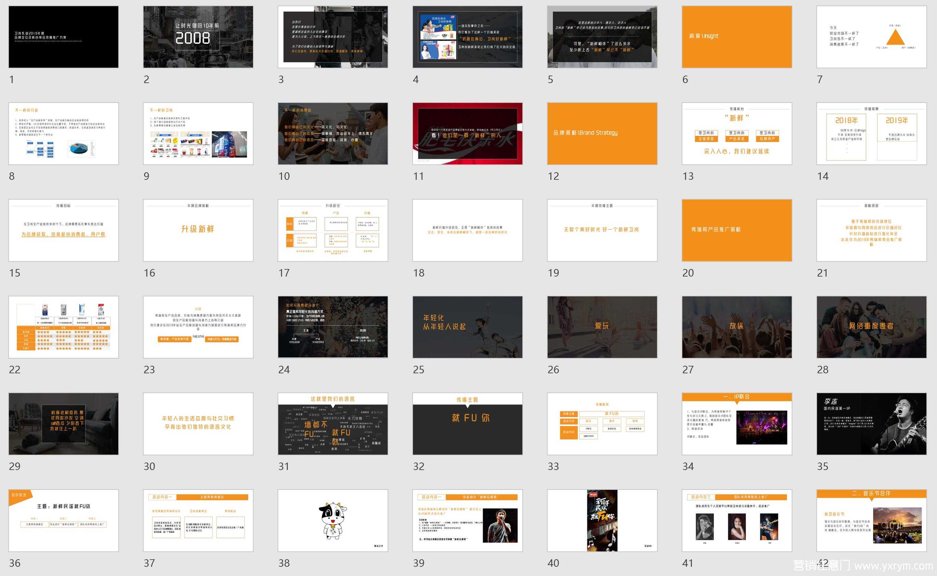Select slide 10 young people photo

[333, 134]
